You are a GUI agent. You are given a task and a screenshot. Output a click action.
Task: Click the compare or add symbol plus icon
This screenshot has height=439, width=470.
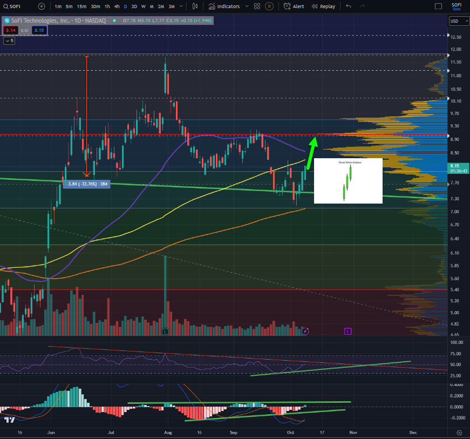click(x=42, y=6)
